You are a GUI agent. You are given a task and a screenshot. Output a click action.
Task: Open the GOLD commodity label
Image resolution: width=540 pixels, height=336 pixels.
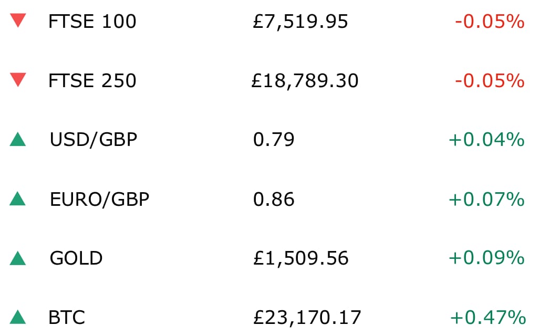76,258
